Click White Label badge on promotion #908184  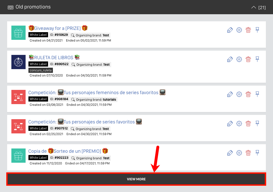point(38,99)
